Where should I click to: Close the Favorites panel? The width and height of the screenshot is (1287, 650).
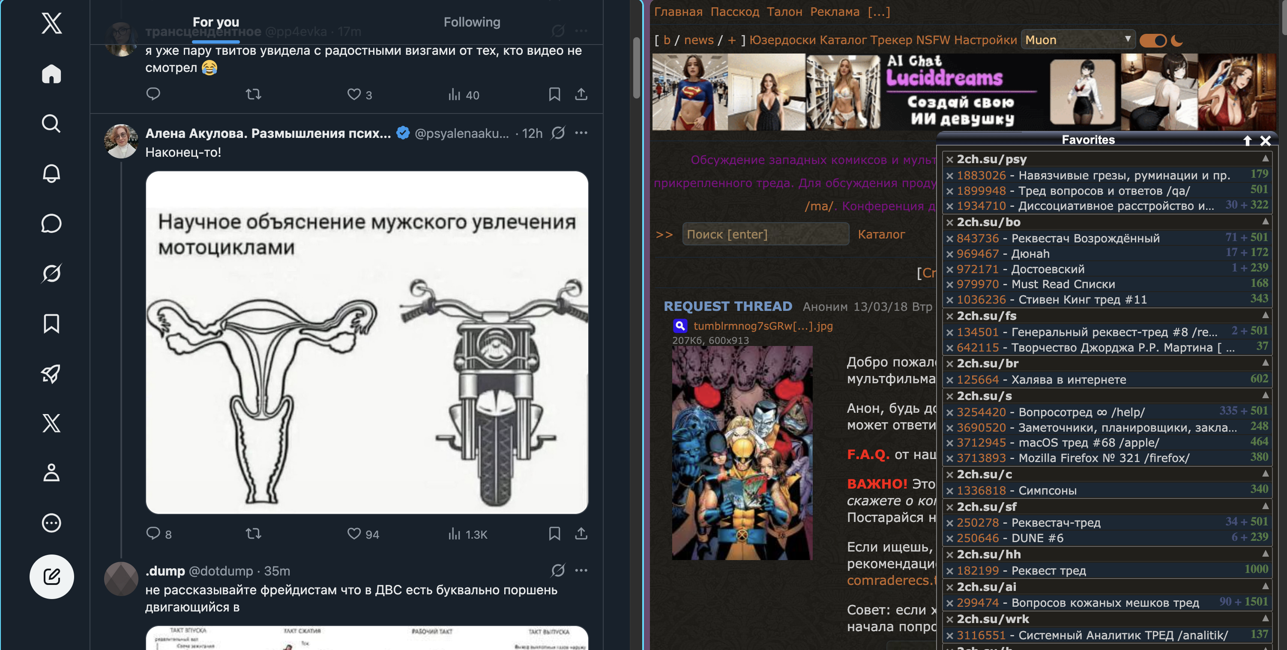(1265, 140)
